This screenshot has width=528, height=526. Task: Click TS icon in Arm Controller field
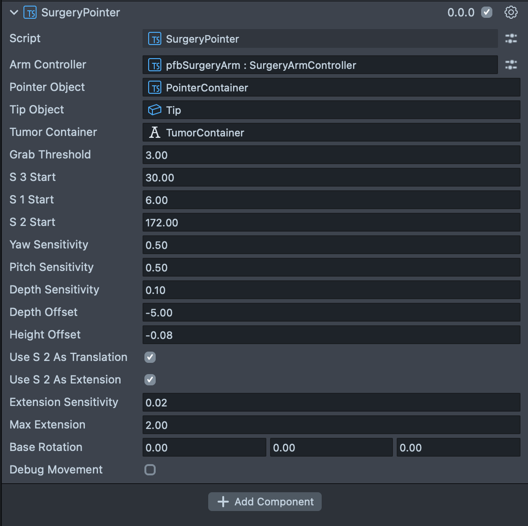(155, 65)
